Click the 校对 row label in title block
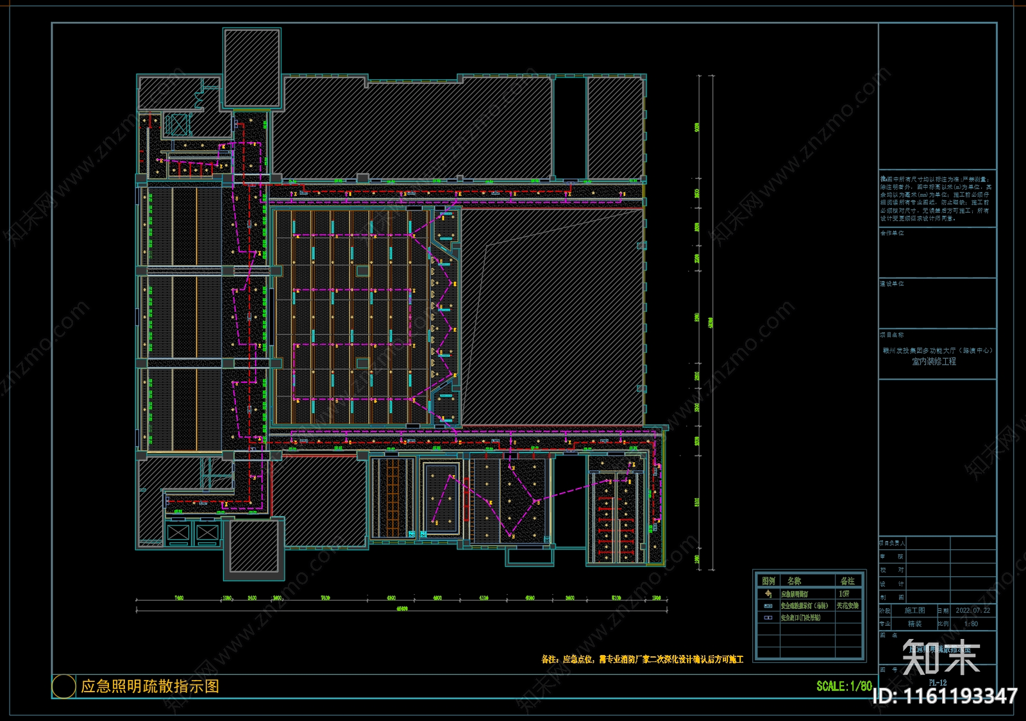This screenshot has width=1026, height=721. [x=892, y=570]
